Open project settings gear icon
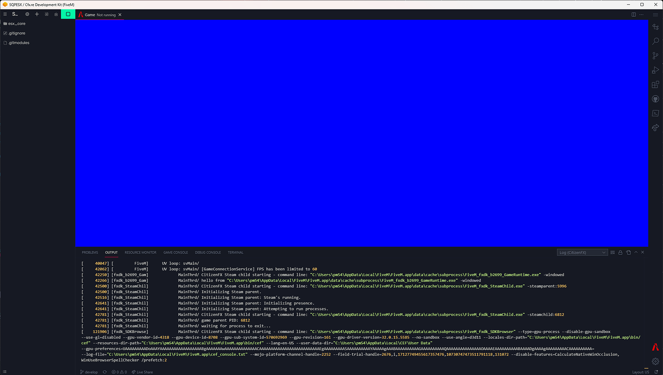This screenshot has height=375, width=663. 27,14
